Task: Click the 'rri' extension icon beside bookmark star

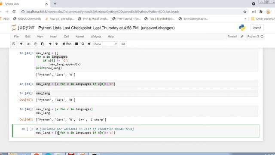Action: [254, 12]
